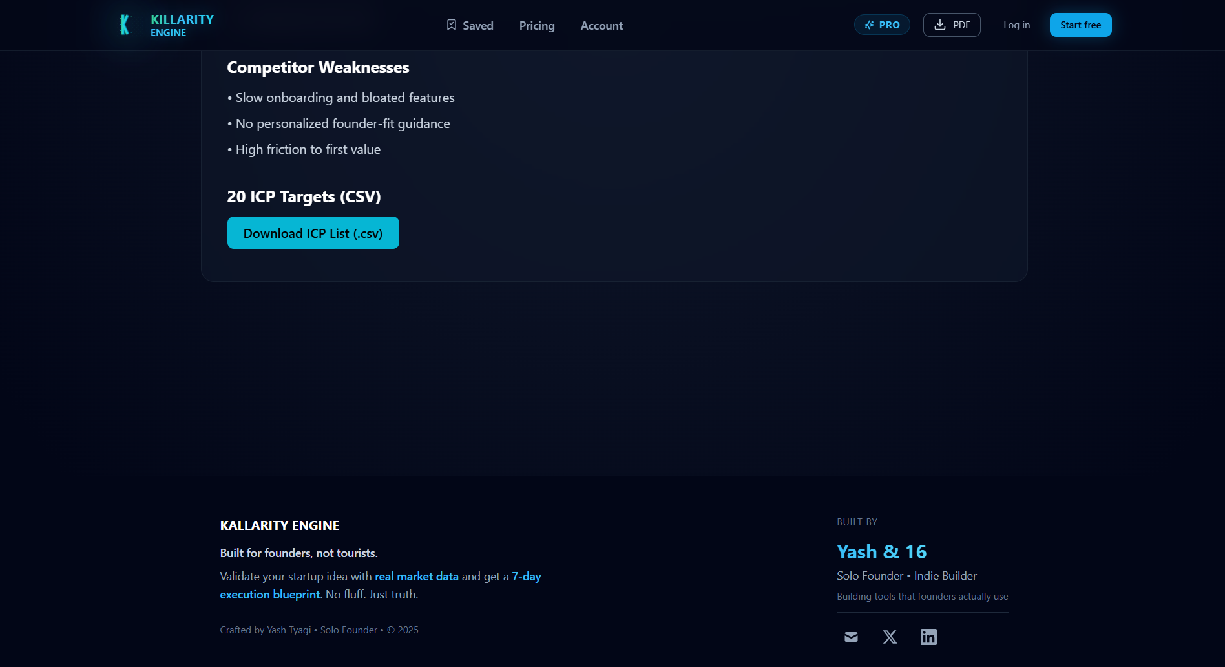Click the PRO upgrade badge
Screen dimensions: 1225x667
(x=882, y=25)
